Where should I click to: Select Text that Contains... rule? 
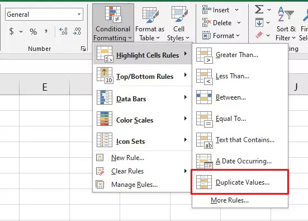point(240,140)
